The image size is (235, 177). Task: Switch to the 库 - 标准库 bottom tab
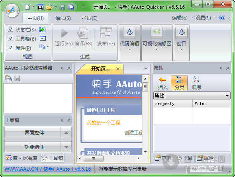21,158
